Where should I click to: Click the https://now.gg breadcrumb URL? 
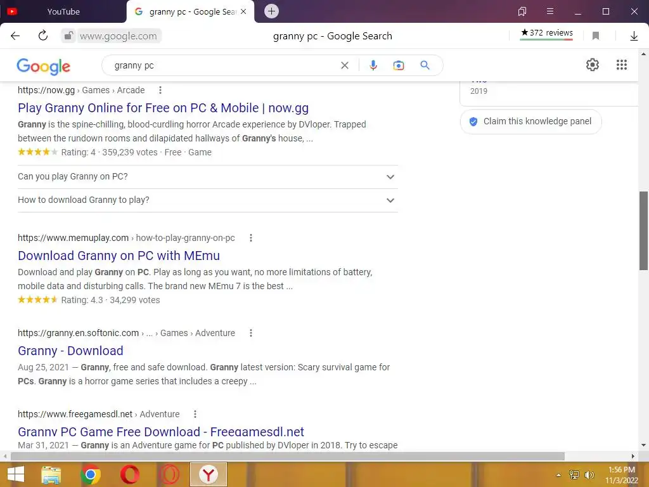coord(46,90)
